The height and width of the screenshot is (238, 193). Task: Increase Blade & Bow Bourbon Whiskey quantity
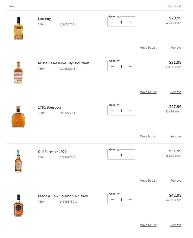[x=130, y=199]
